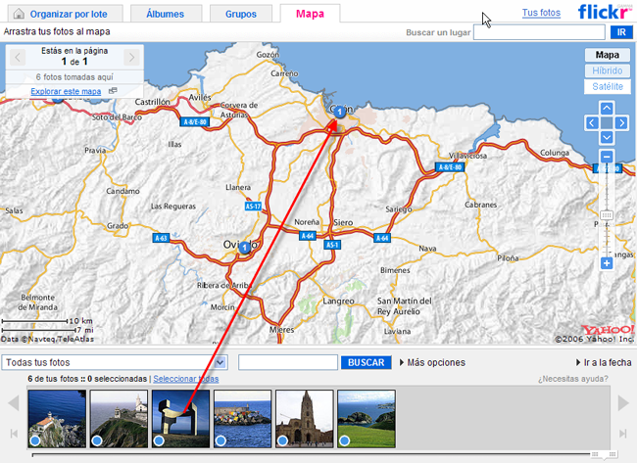Expand 'Más opciones' search options

432,363
